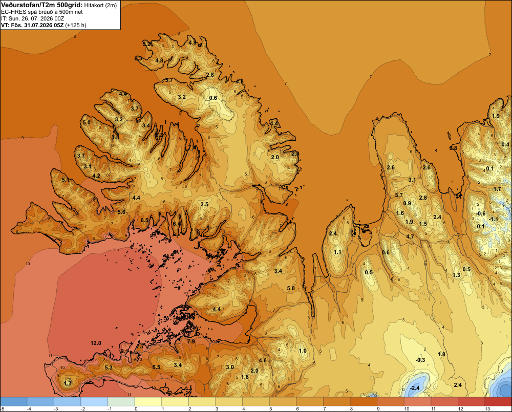Select the legend swatch between -1 and 0
Screen dimensions: 512x412
(x=121, y=401)
